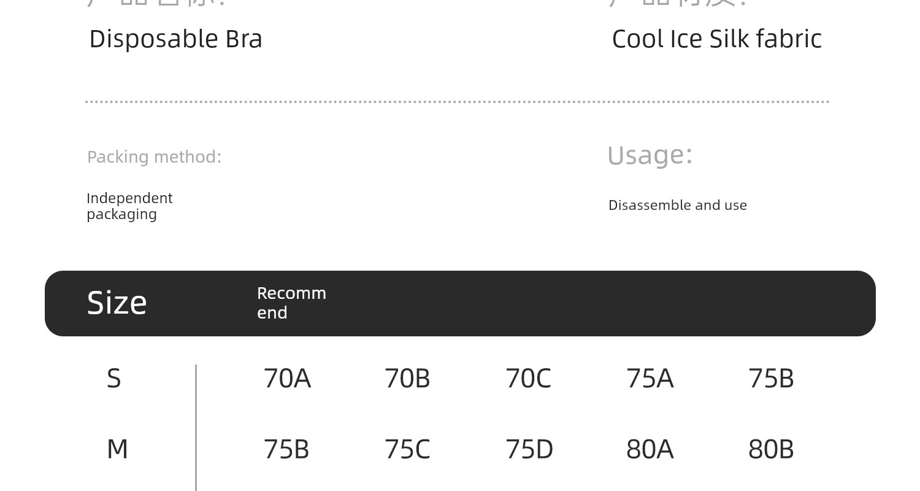Viewport: 920px width, 491px height.
Task: Click 75B in the M row
Action: 286,449
